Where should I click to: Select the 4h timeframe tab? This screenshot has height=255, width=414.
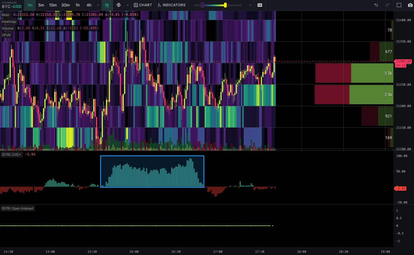click(89, 5)
